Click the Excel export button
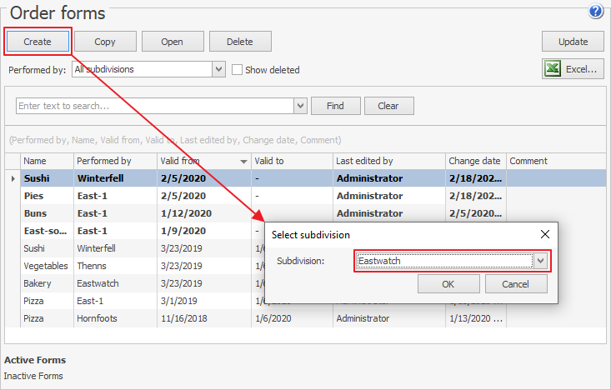 pos(573,69)
